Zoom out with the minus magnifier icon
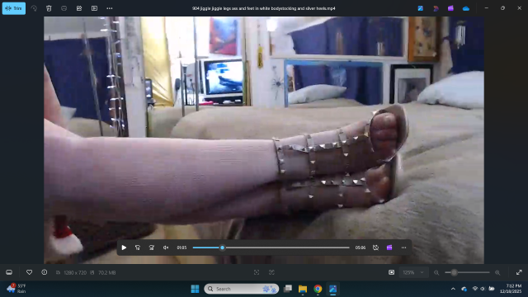Screen dimensions: 528x297 point(436,272)
